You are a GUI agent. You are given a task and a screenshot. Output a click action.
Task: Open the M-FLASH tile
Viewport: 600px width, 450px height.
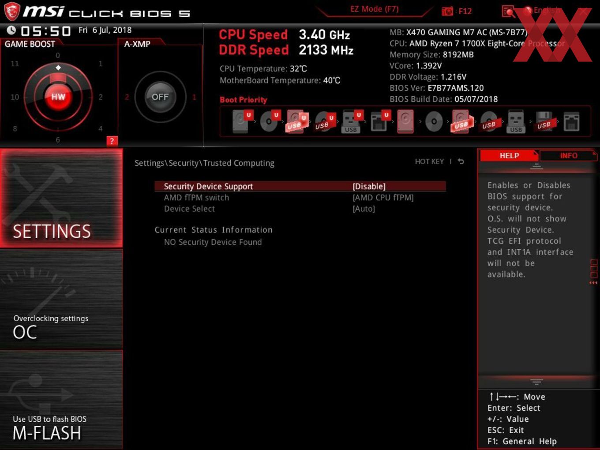(x=61, y=399)
